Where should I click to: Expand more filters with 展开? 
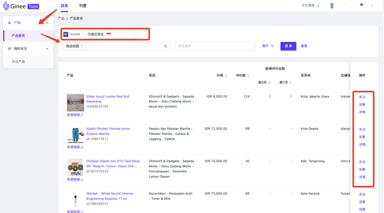pyautogui.click(x=268, y=46)
